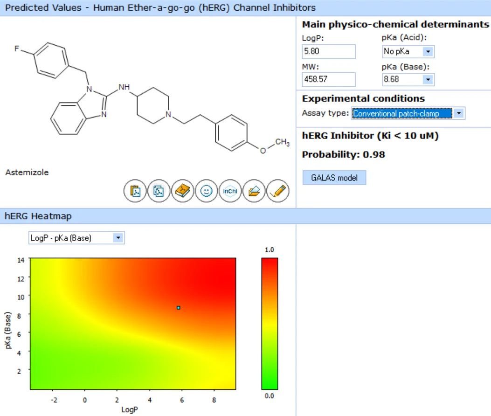Click the 'hERG Heatmap' section header

[x=38, y=216]
